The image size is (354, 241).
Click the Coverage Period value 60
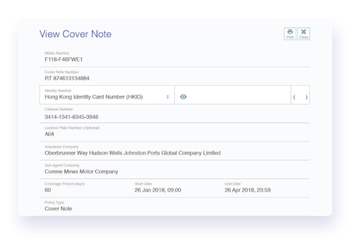pyautogui.click(x=48, y=190)
